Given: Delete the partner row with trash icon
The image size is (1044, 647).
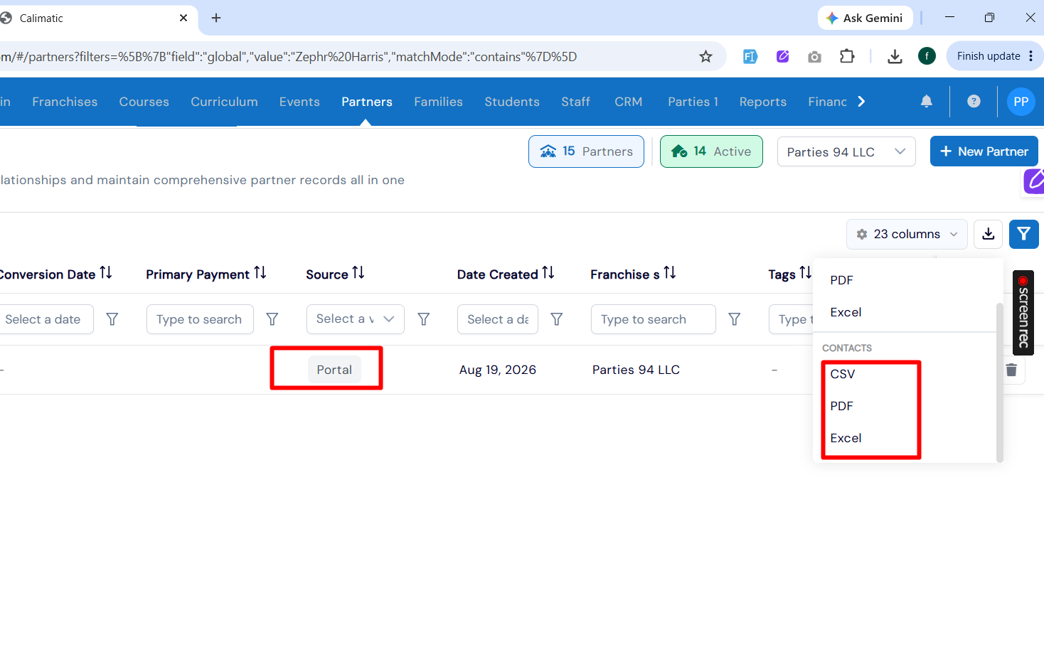Looking at the screenshot, I should (1011, 370).
